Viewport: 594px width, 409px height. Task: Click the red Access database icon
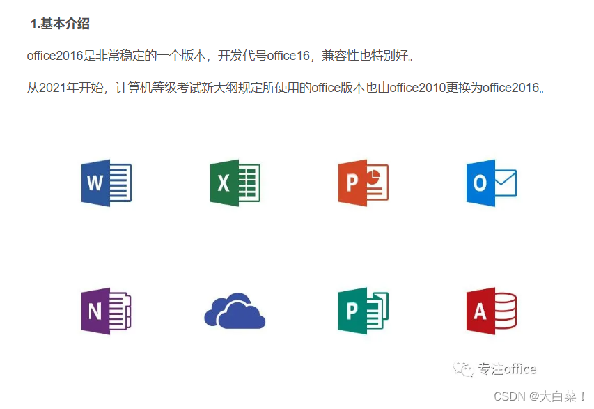point(492,311)
